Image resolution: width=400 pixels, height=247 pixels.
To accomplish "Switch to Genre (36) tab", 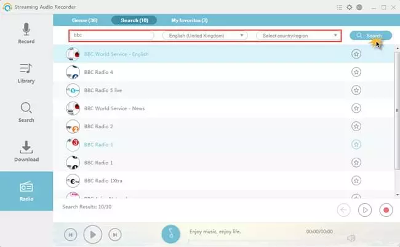I will coord(84,20).
